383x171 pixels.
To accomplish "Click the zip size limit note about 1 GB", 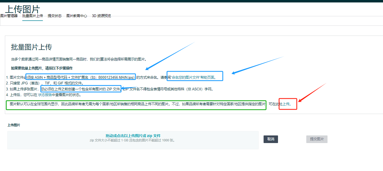I will 133,140.
